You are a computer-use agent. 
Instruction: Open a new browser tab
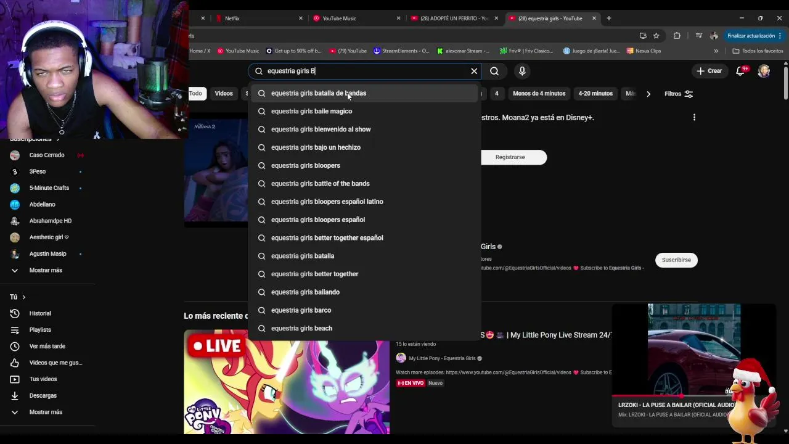point(608,18)
